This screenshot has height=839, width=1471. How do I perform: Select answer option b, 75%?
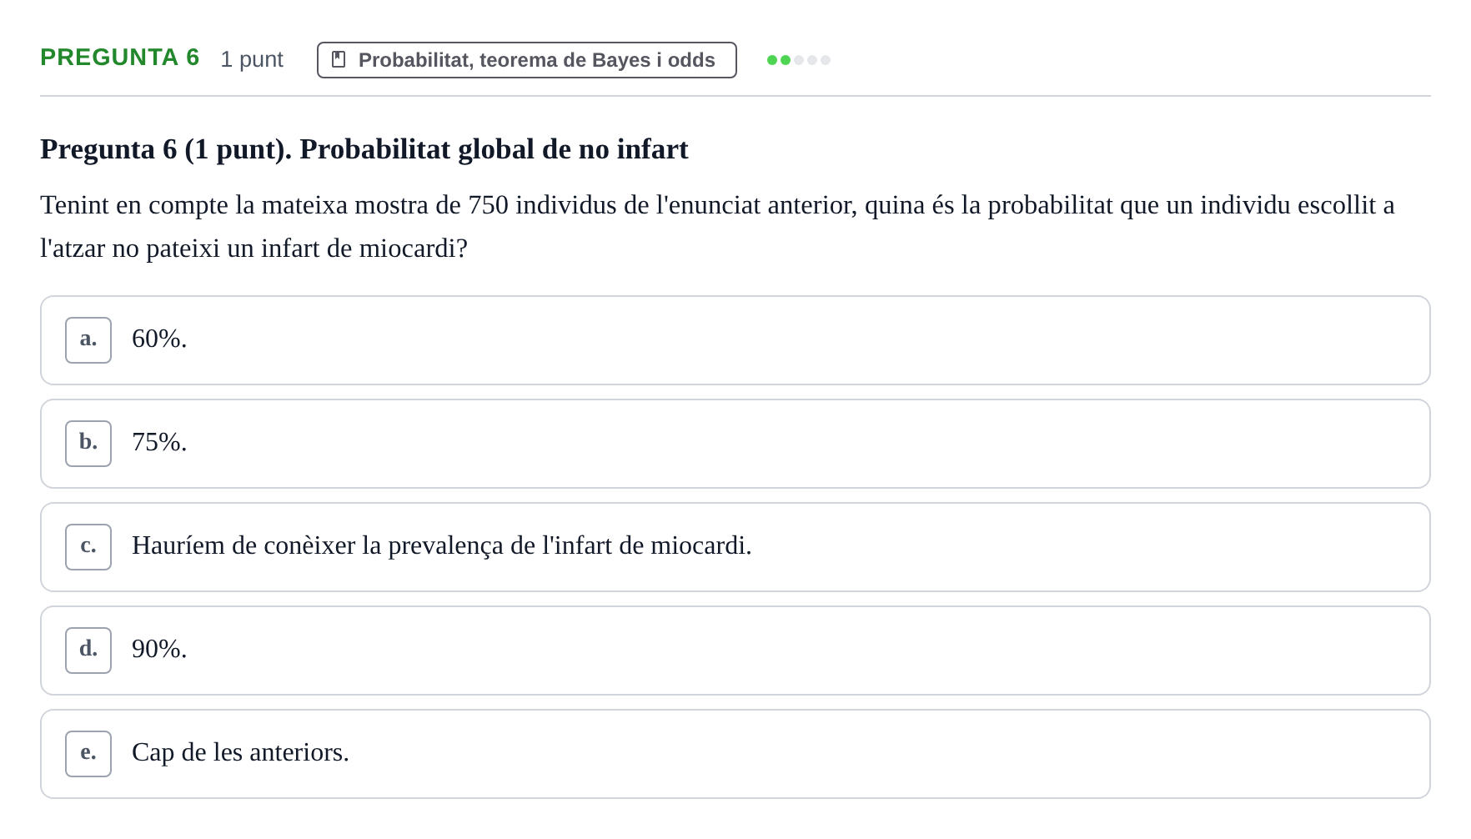(735, 444)
